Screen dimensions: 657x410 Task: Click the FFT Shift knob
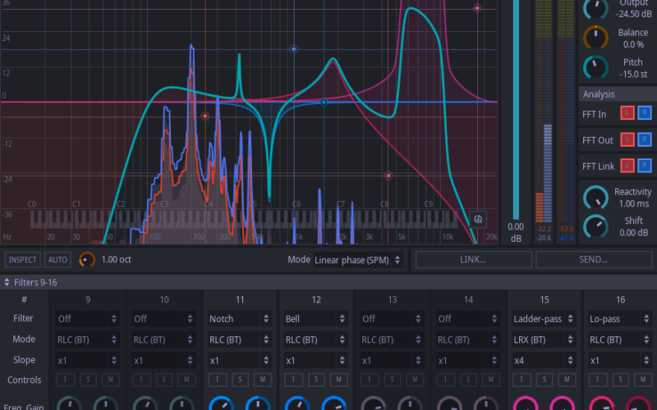(x=596, y=226)
